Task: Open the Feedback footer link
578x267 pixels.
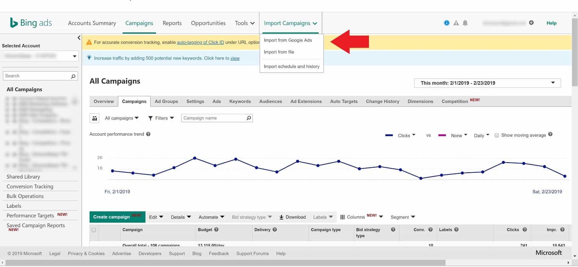Action: point(219,254)
